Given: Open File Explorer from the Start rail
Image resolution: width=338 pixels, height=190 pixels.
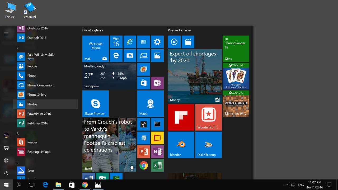Looking at the screenshot, I should point(6,148).
